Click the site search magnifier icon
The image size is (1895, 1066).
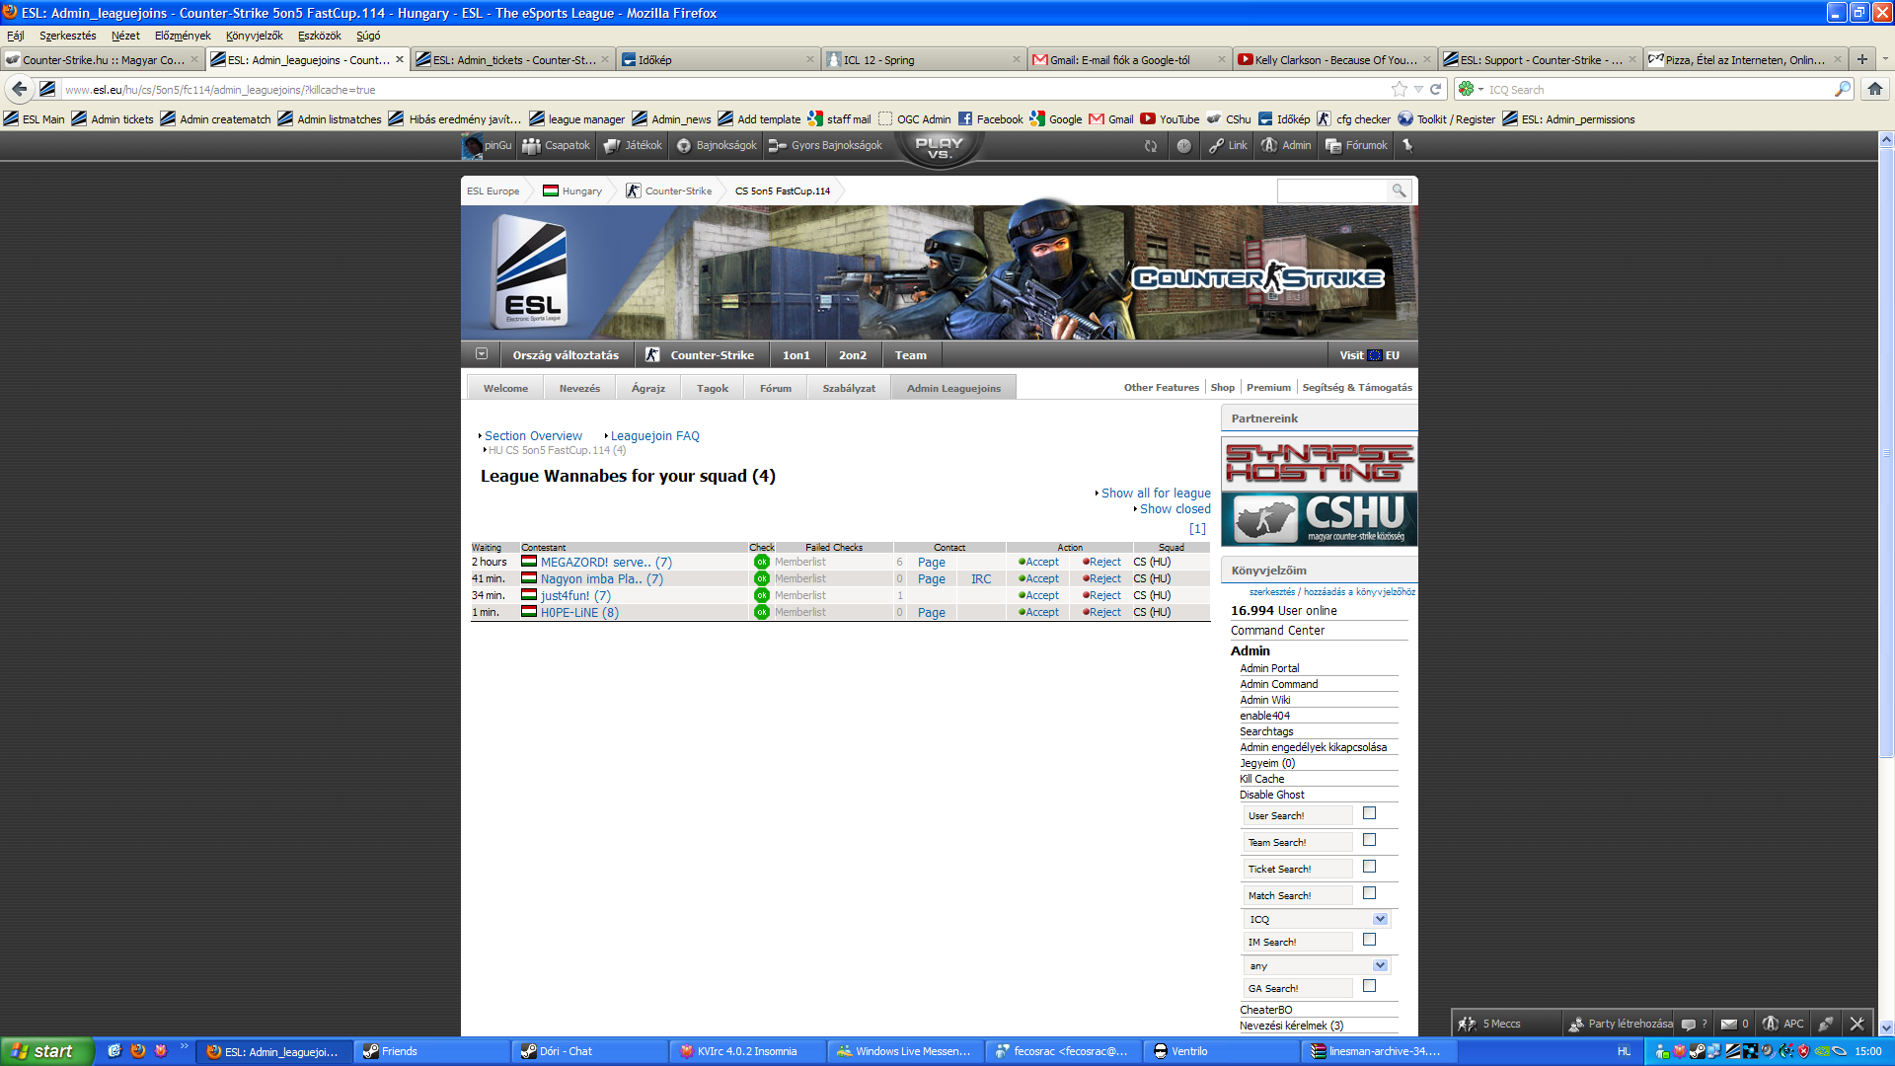1399,190
